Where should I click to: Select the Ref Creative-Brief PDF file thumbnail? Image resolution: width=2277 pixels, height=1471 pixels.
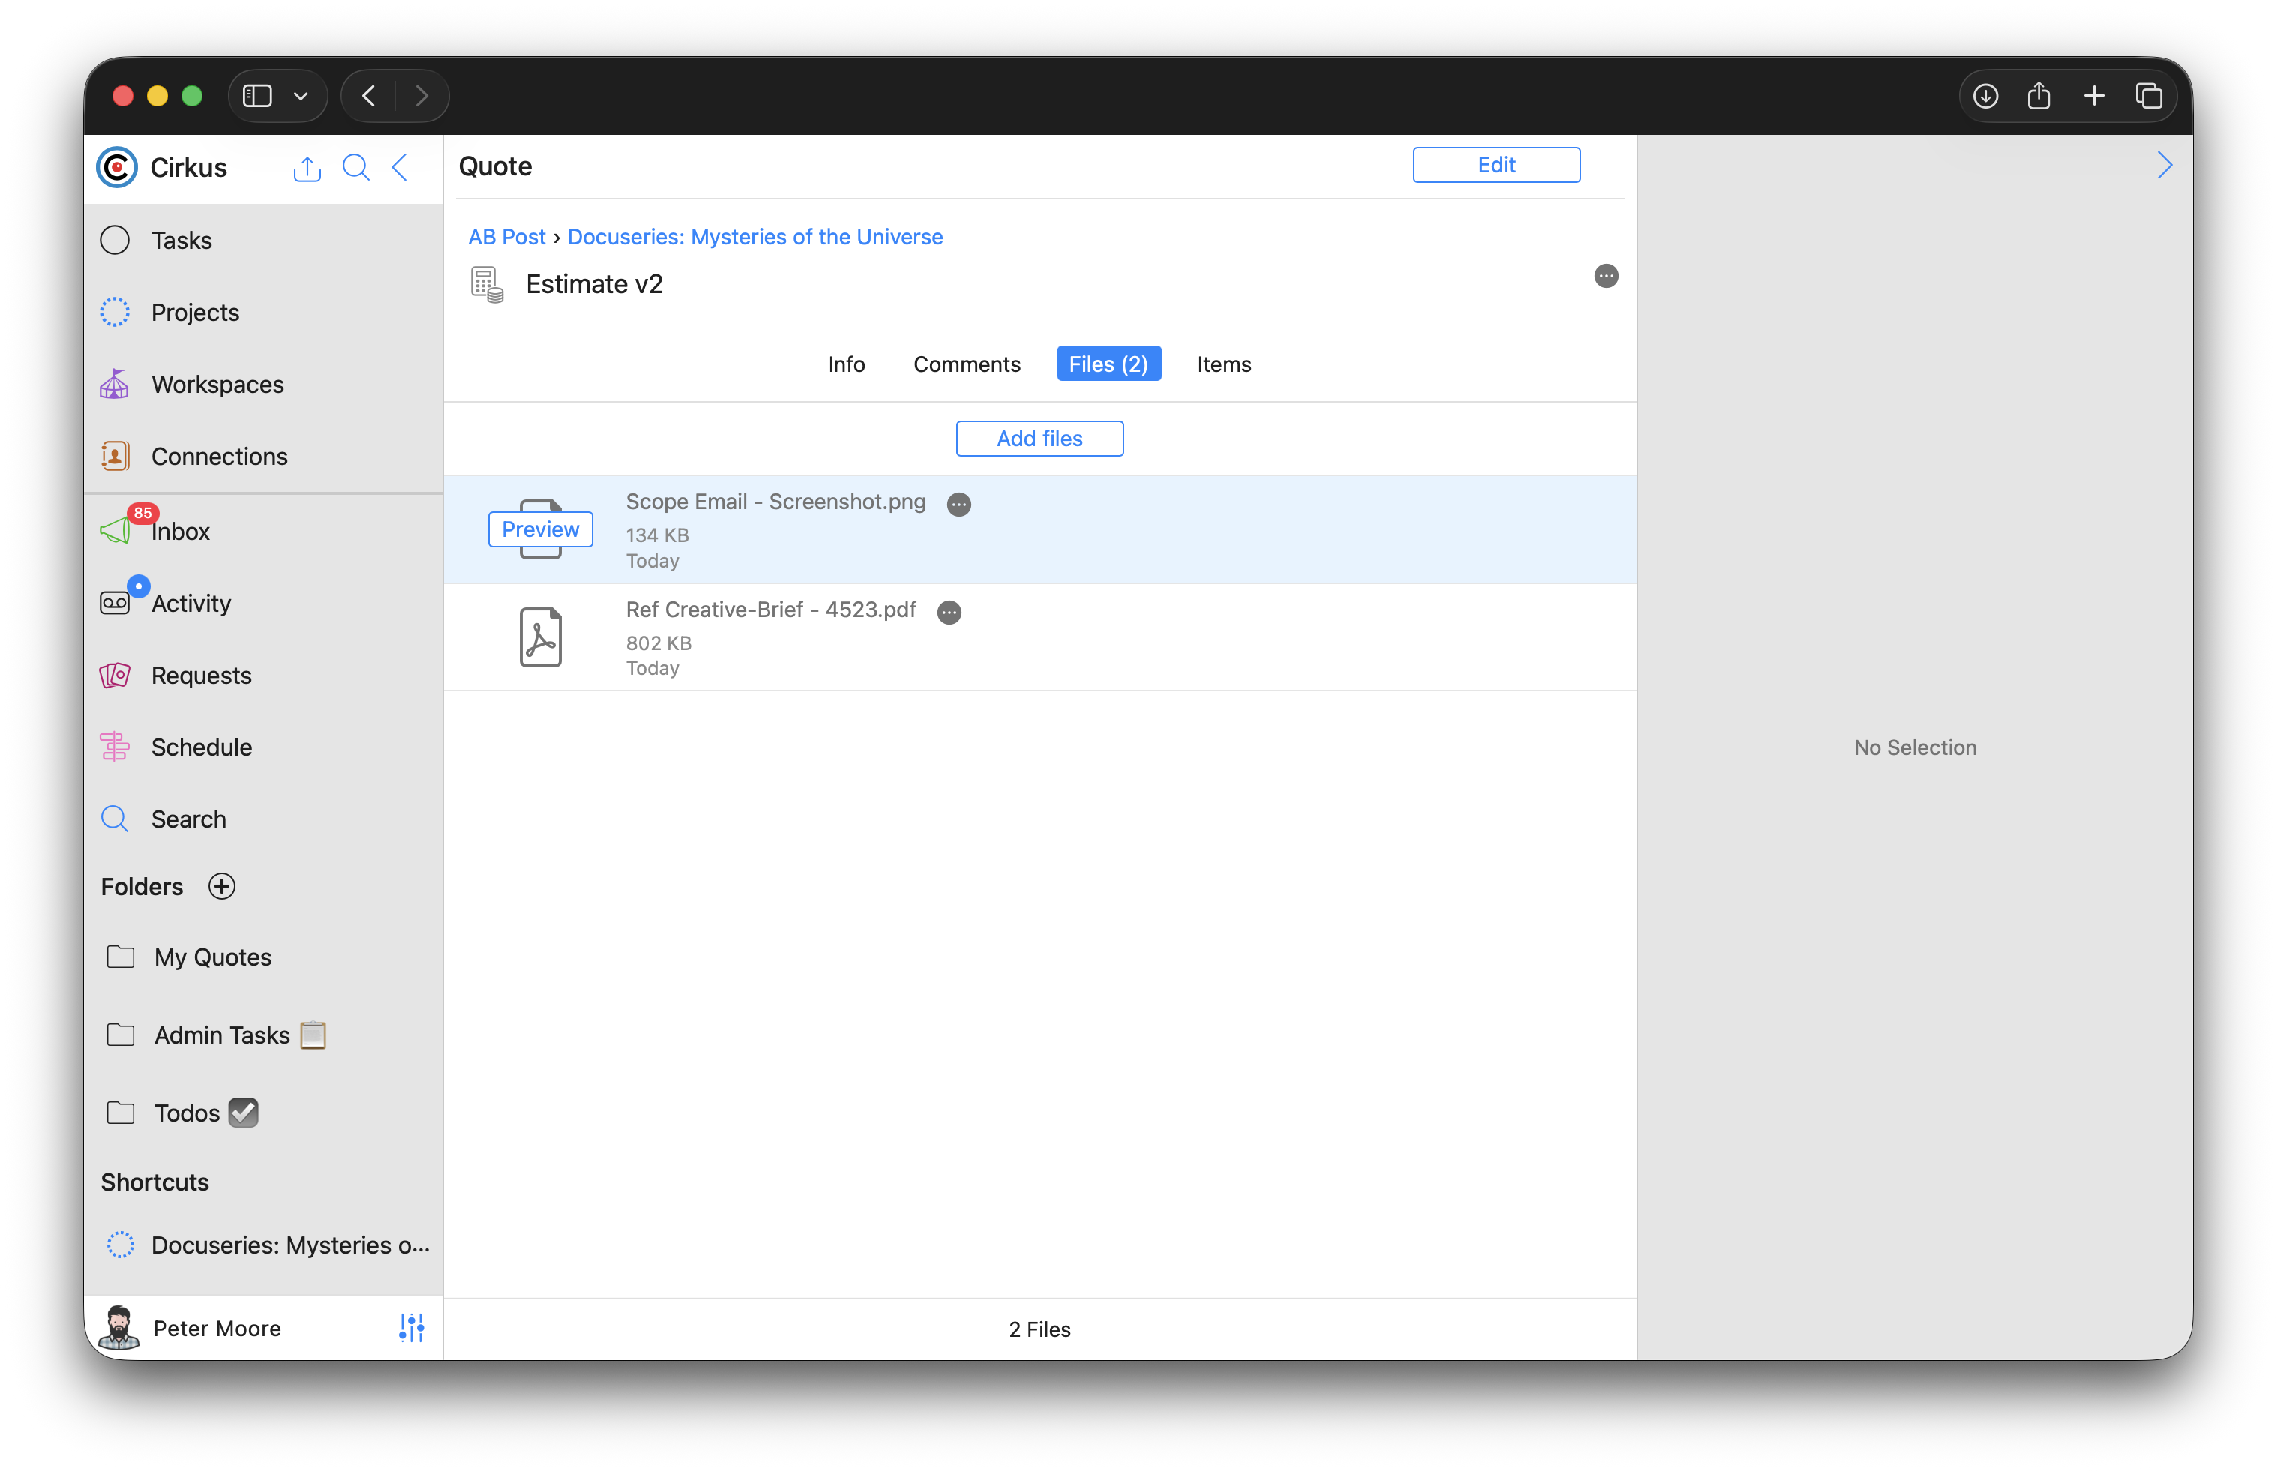[540, 637]
